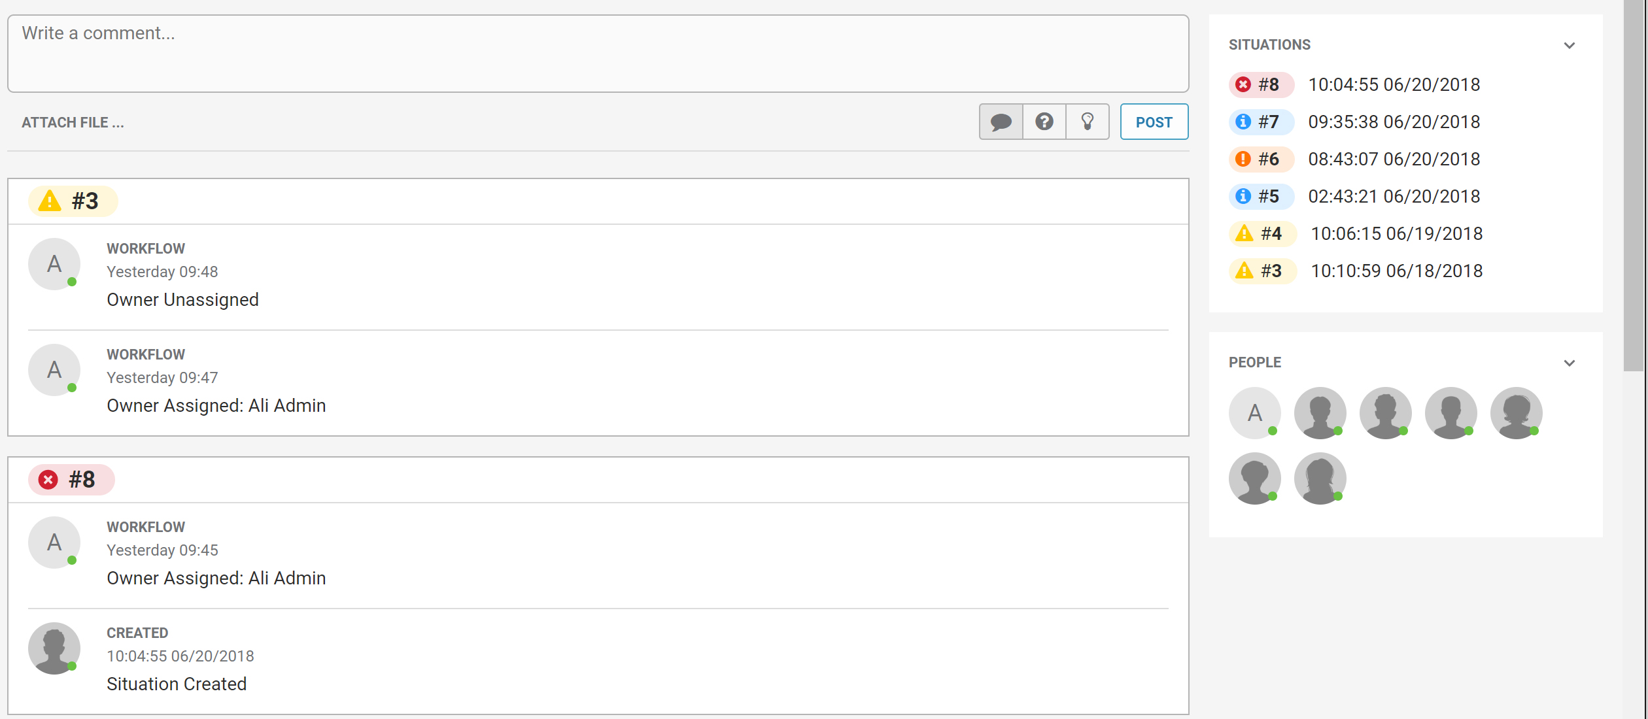Click the #3 warning header in feed
This screenshot has width=1648, height=719.
(x=73, y=201)
